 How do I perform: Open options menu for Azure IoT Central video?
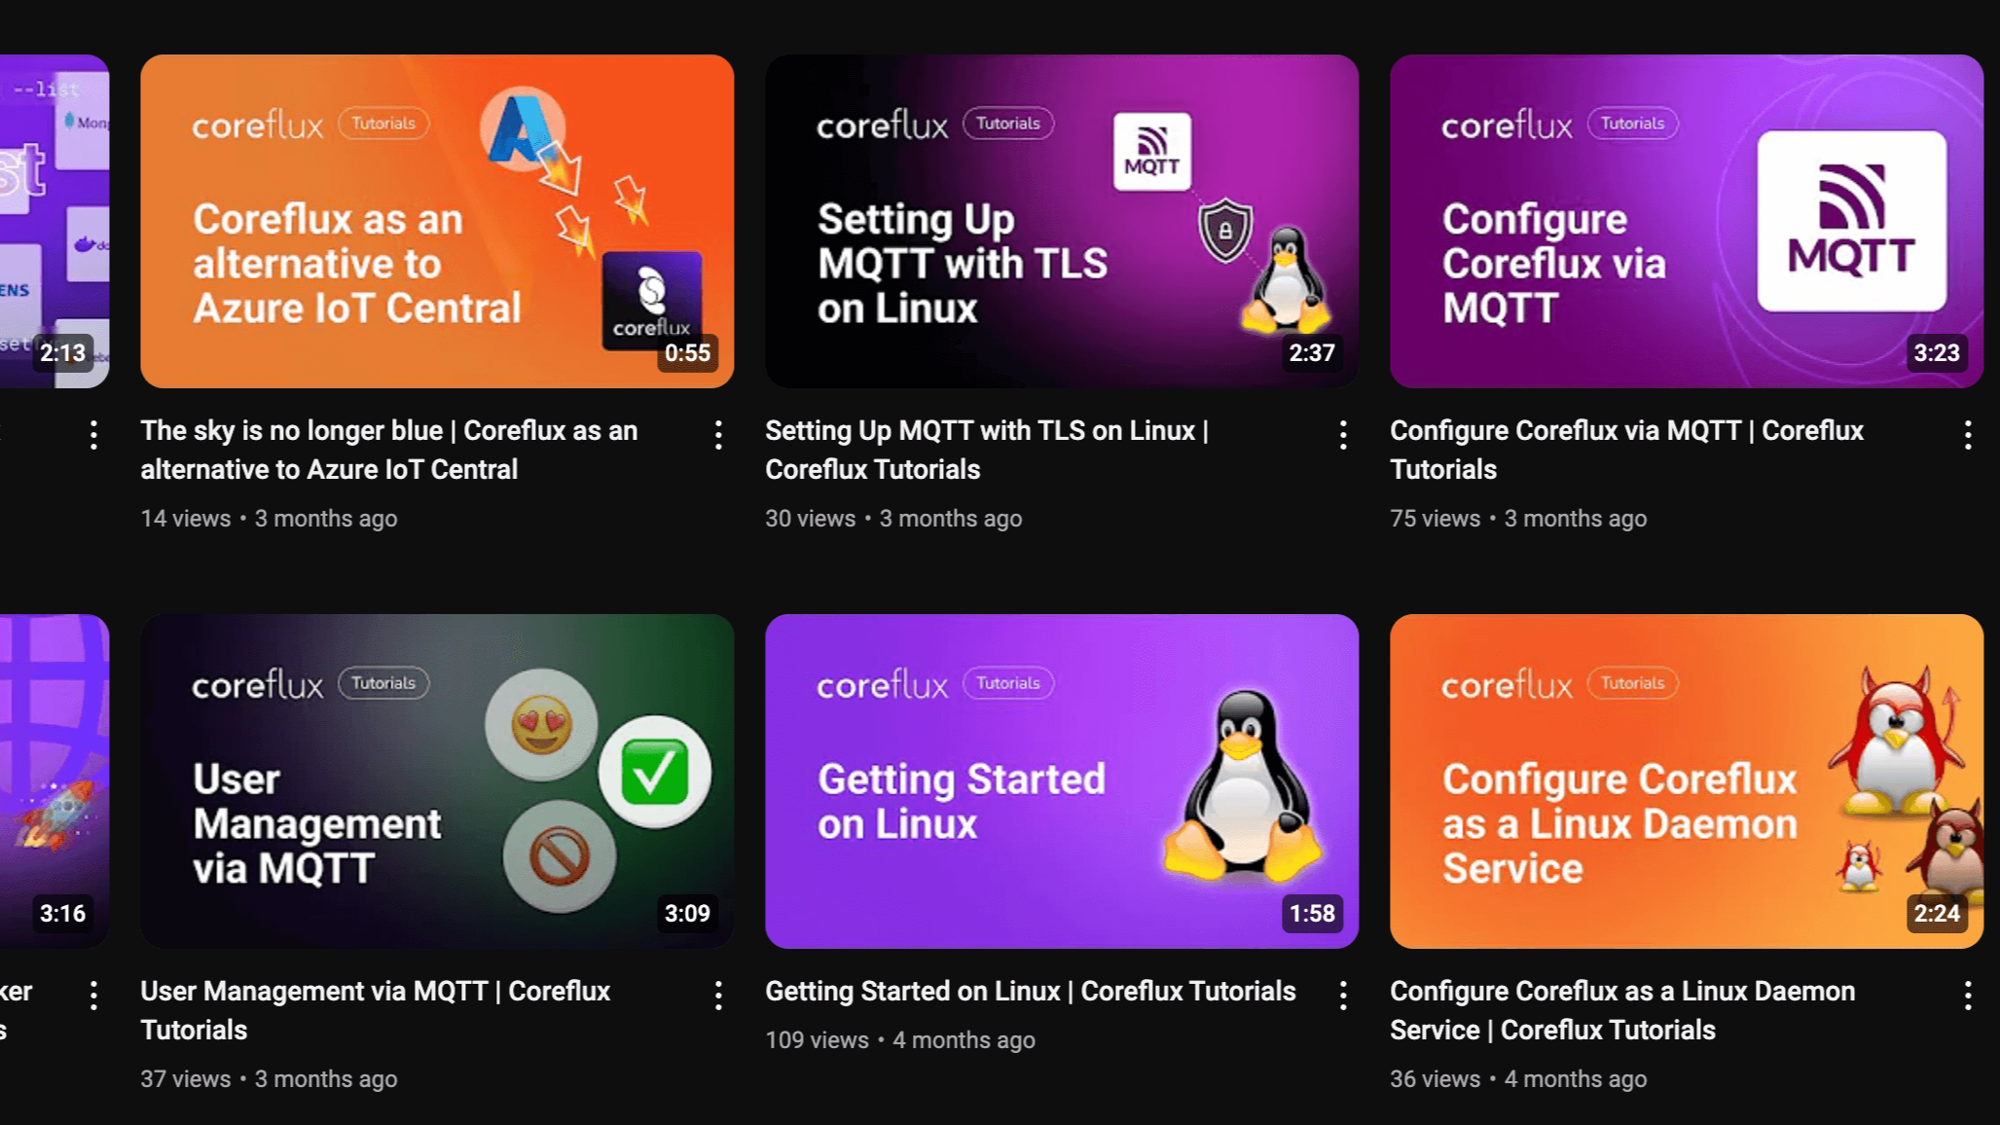click(718, 435)
